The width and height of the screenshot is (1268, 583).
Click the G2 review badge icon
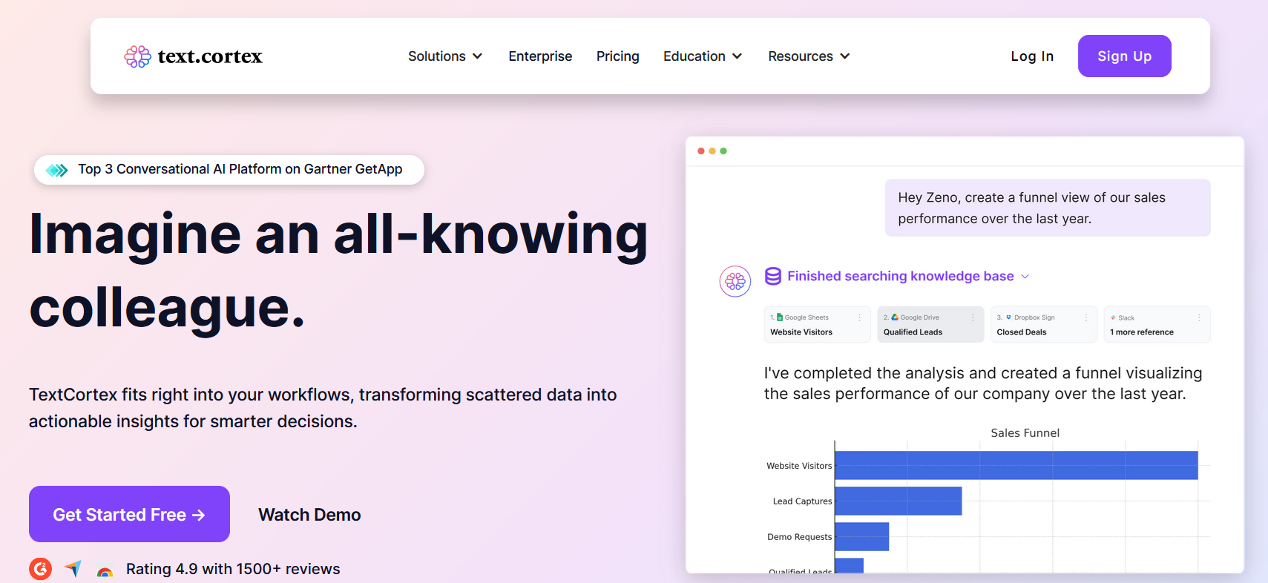(x=41, y=569)
